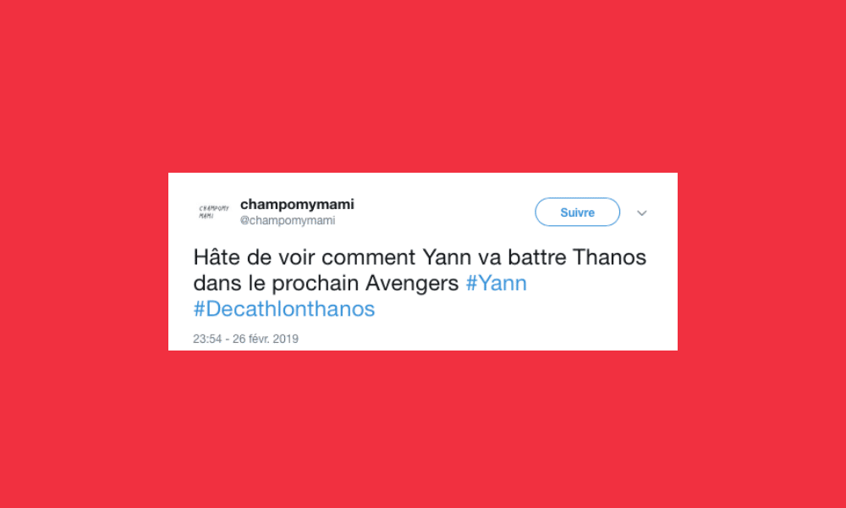Click the words dans le in tweet
846x508 pixels.
tap(229, 283)
